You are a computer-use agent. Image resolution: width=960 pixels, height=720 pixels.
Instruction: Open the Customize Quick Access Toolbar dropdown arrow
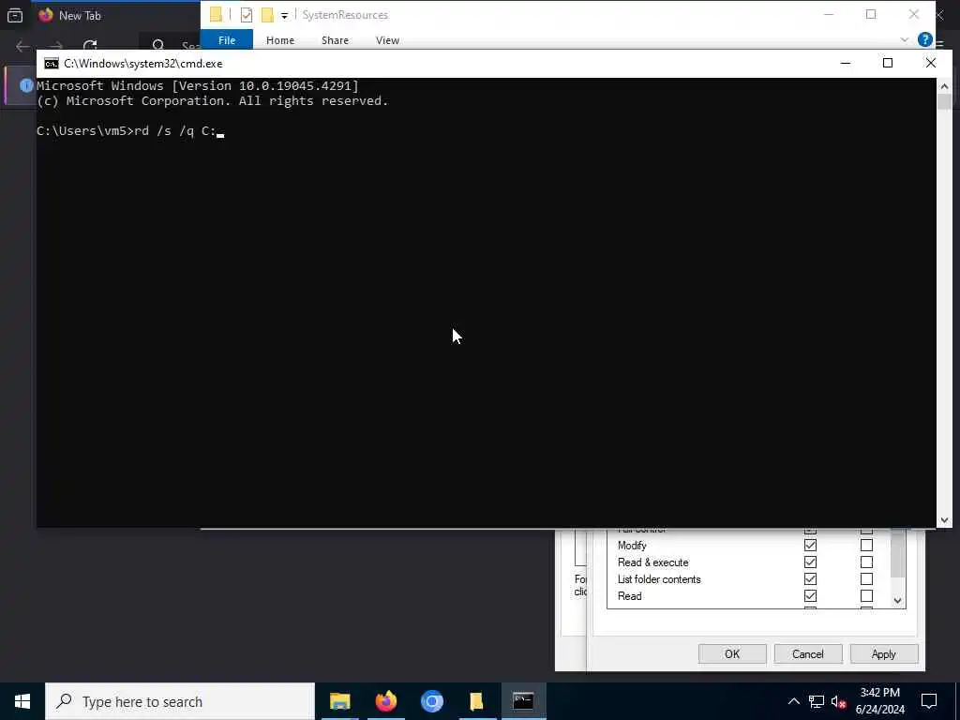click(285, 16)
